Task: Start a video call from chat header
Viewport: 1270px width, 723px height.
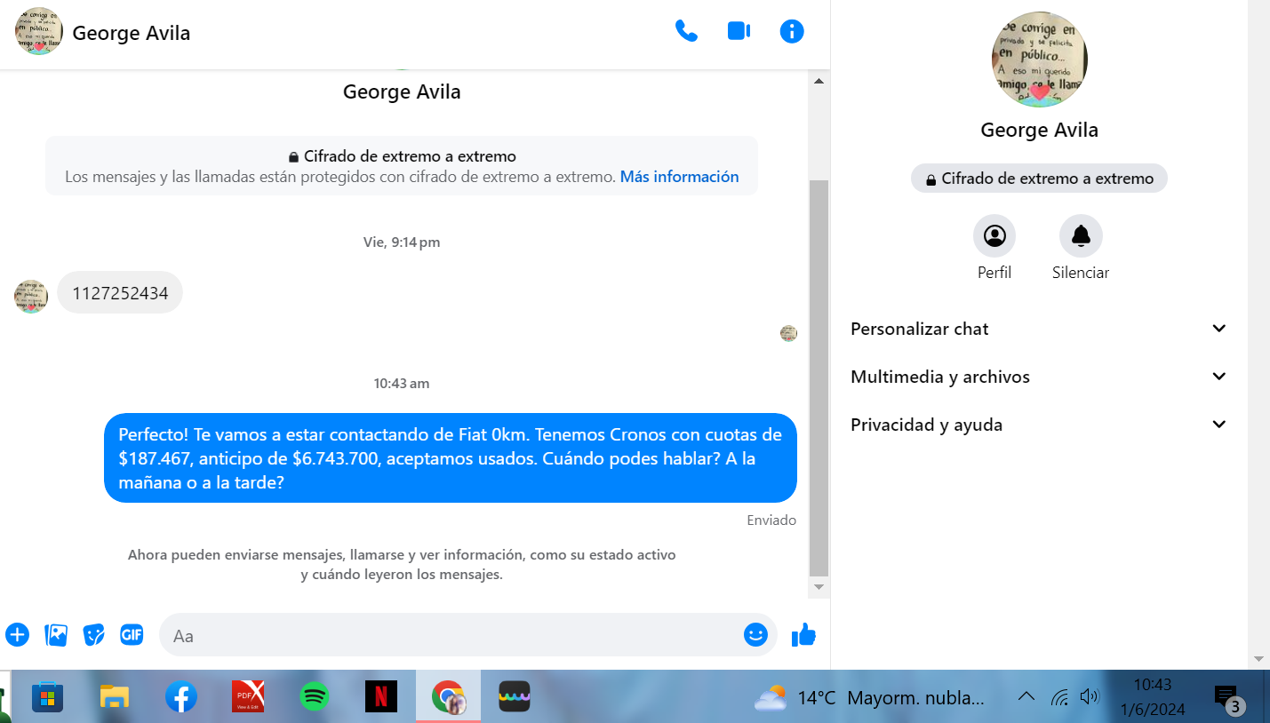Action: pos(739,32)
